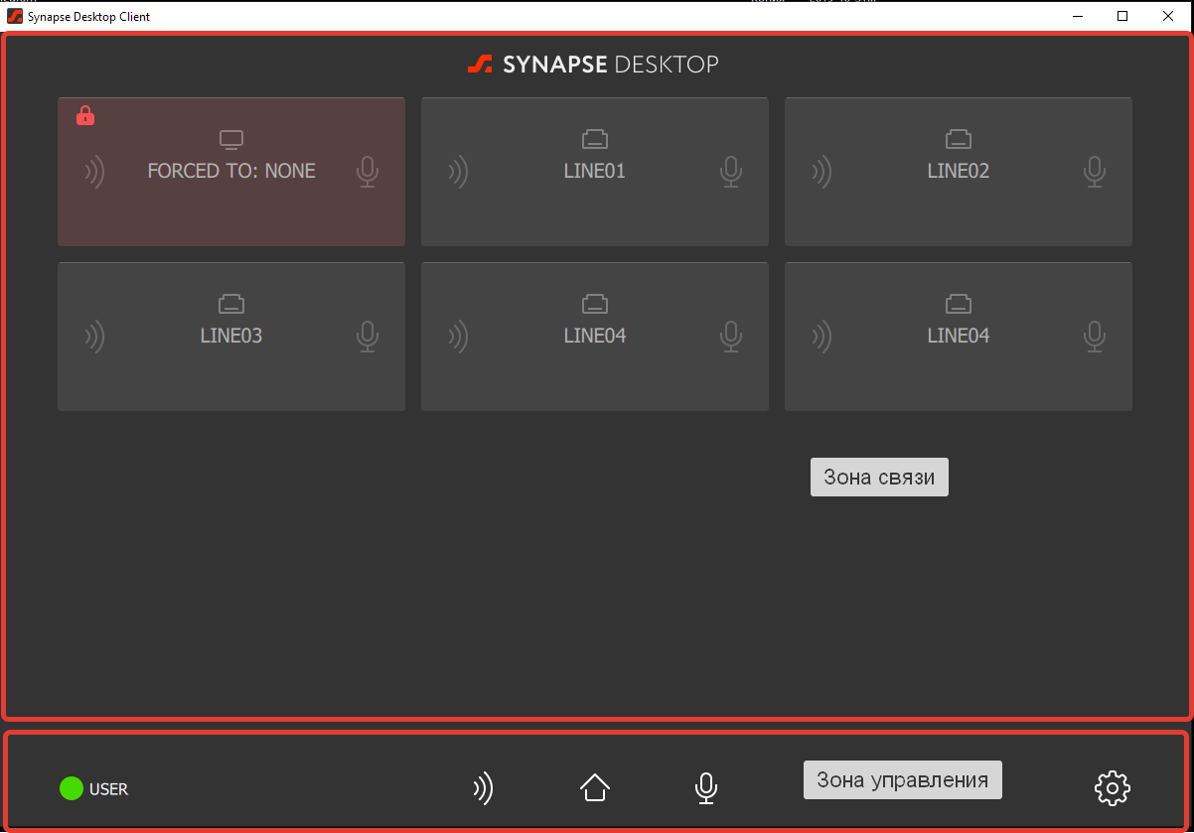This screenshot has height=833, width=1194.
Task: Click the device icon above LINE01
Action: tap(595, 139)
